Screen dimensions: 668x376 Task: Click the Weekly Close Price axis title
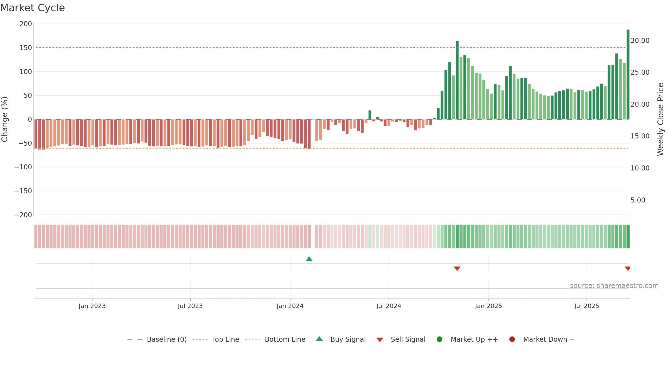[x=660, y=119]
